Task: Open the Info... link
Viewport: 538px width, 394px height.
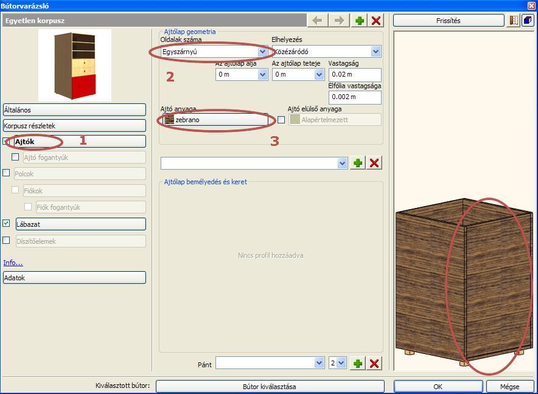Action: click(x=13, y=263)
